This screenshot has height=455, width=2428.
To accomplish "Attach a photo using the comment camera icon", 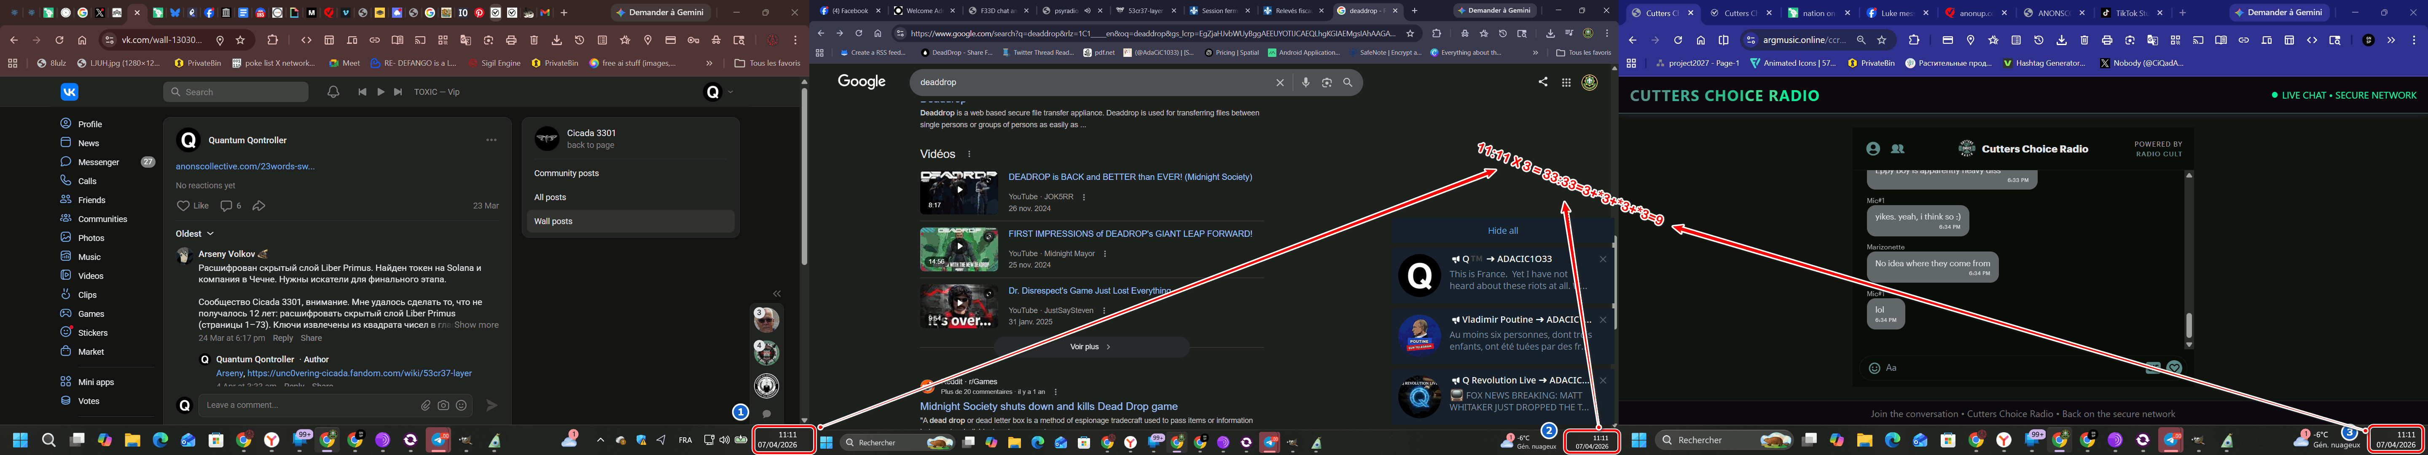I will 443,405.
